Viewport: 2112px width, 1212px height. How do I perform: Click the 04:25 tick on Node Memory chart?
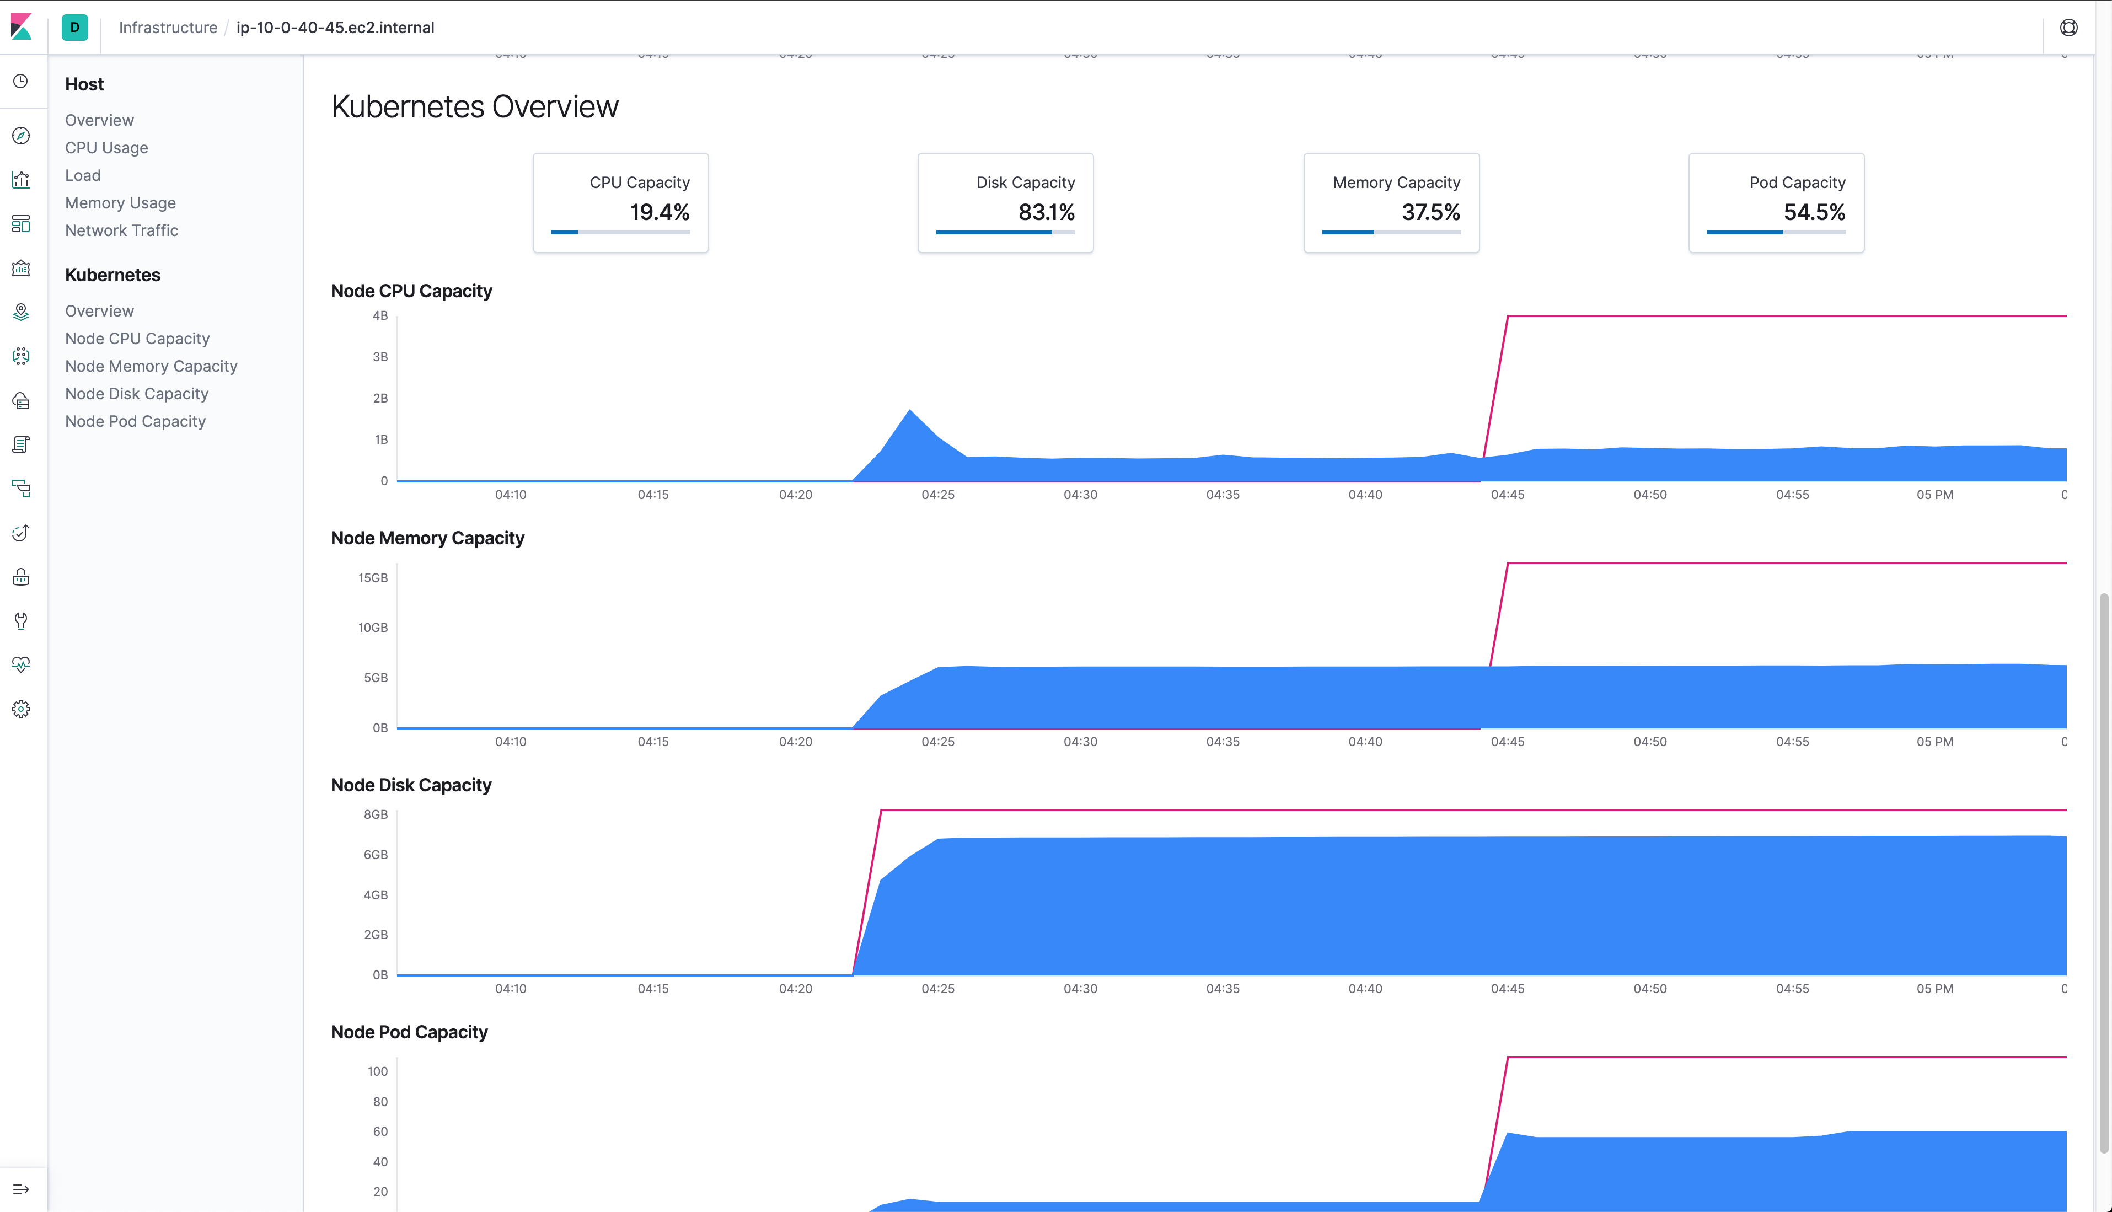coord(938,742)
